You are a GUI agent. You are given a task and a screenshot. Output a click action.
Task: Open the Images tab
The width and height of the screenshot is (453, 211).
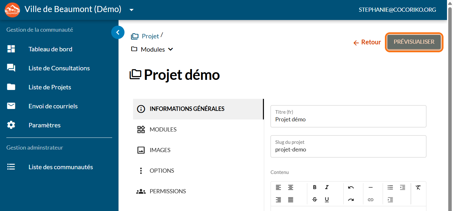[160, 150]
